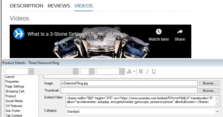Click the font color A icon
The height and width of the screenshot is (117, 223).
click(x=129, y=71)
